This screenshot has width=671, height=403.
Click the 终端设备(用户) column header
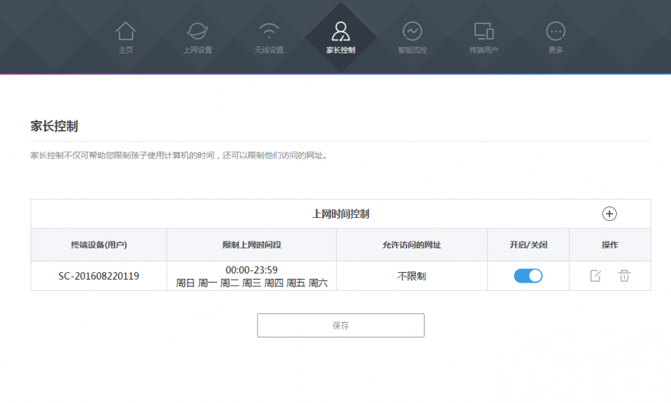(98, 245)
